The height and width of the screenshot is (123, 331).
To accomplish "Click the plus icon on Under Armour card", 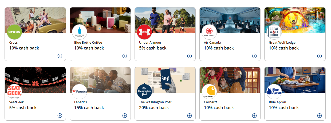I will pyautogui.click(x=190, y=56).
